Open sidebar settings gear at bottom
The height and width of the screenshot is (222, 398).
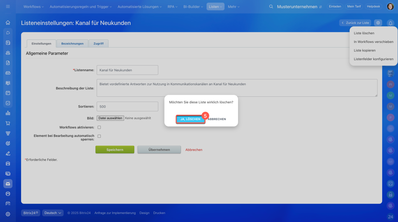pos(8,214)
